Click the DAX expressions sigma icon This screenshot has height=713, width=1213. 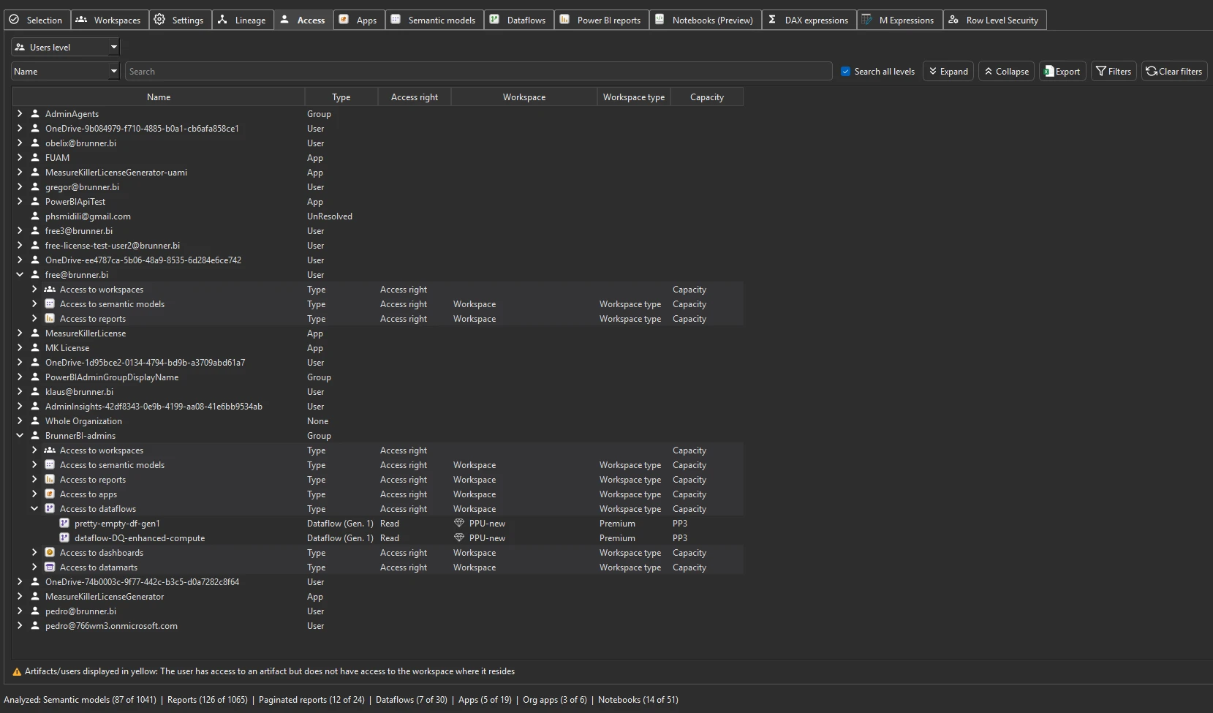coord(772,20)
